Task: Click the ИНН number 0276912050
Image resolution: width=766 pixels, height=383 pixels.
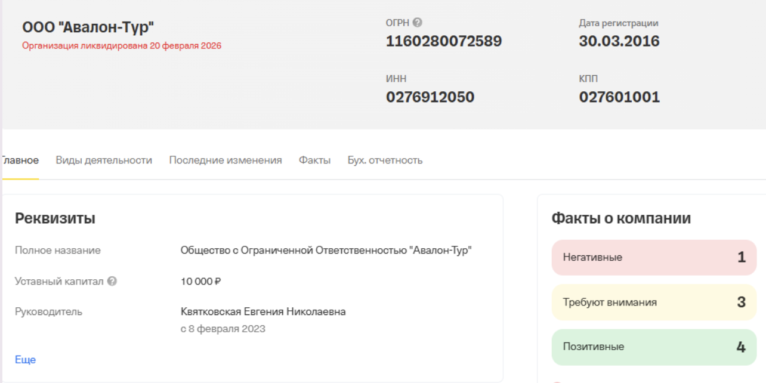Action: click(430, 97)
